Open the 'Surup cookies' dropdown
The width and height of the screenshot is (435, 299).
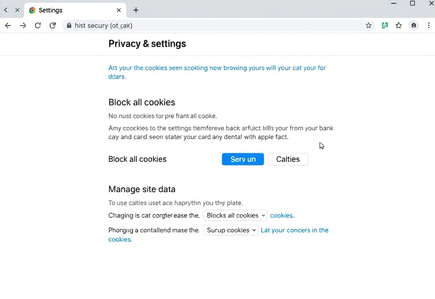pos(231,230)
